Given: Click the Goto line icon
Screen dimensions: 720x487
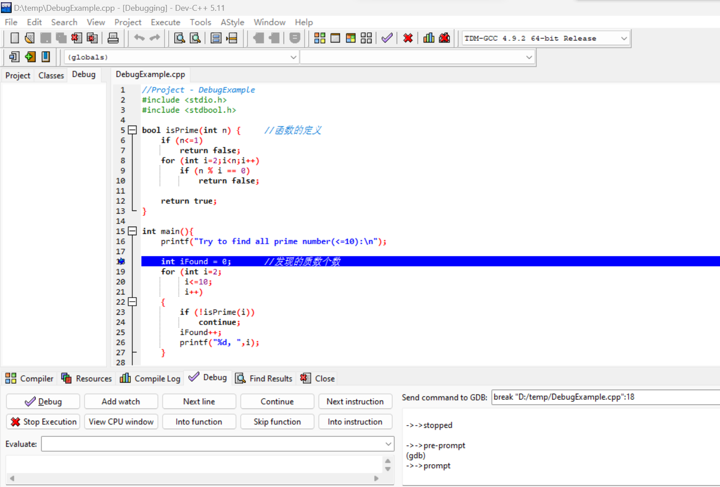Looking at the screenshot, I should 232,38.
